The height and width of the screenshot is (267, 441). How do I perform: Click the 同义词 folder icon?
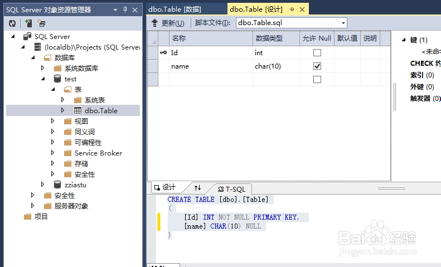[x=68, y=132]
